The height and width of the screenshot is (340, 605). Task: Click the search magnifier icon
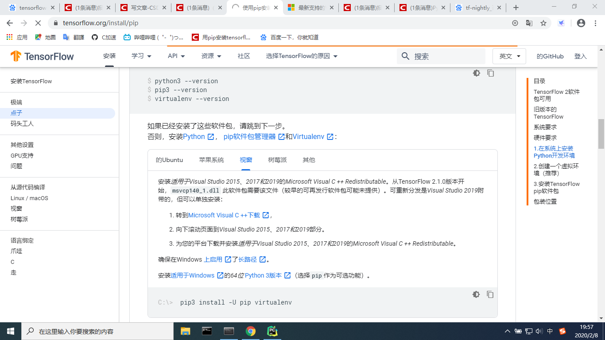[x=405, y=56]
